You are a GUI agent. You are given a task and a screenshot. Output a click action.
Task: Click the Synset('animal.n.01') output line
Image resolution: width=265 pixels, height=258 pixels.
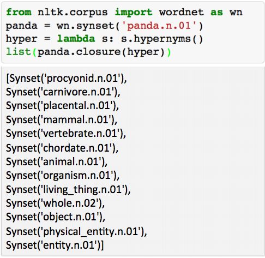pos(57,162)
